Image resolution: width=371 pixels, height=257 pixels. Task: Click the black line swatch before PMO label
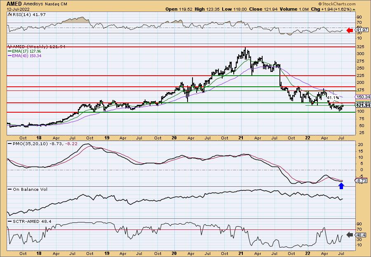tap(9, 144)
